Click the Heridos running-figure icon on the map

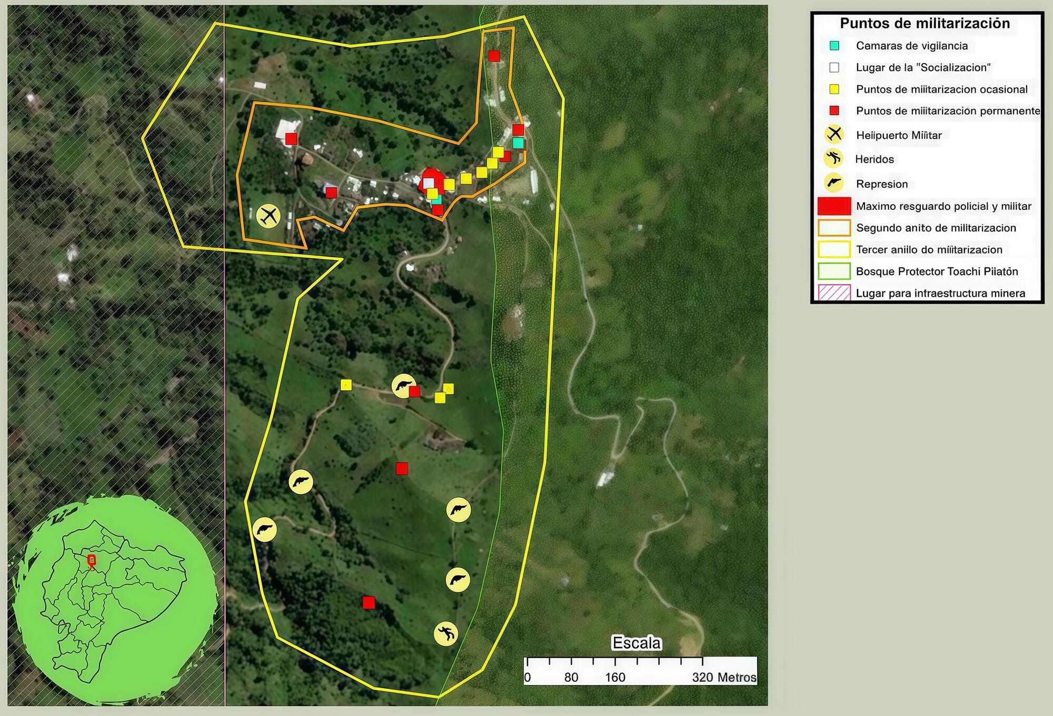point(445,633)
